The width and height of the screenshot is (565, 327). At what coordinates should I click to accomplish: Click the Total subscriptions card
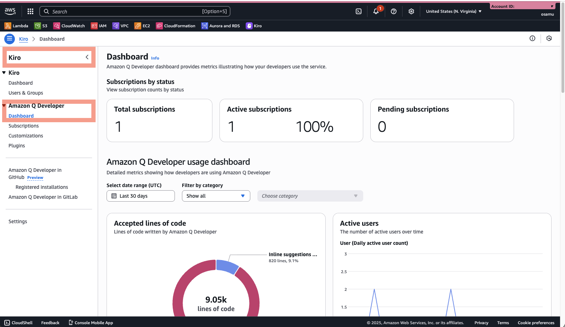(159, 120)
